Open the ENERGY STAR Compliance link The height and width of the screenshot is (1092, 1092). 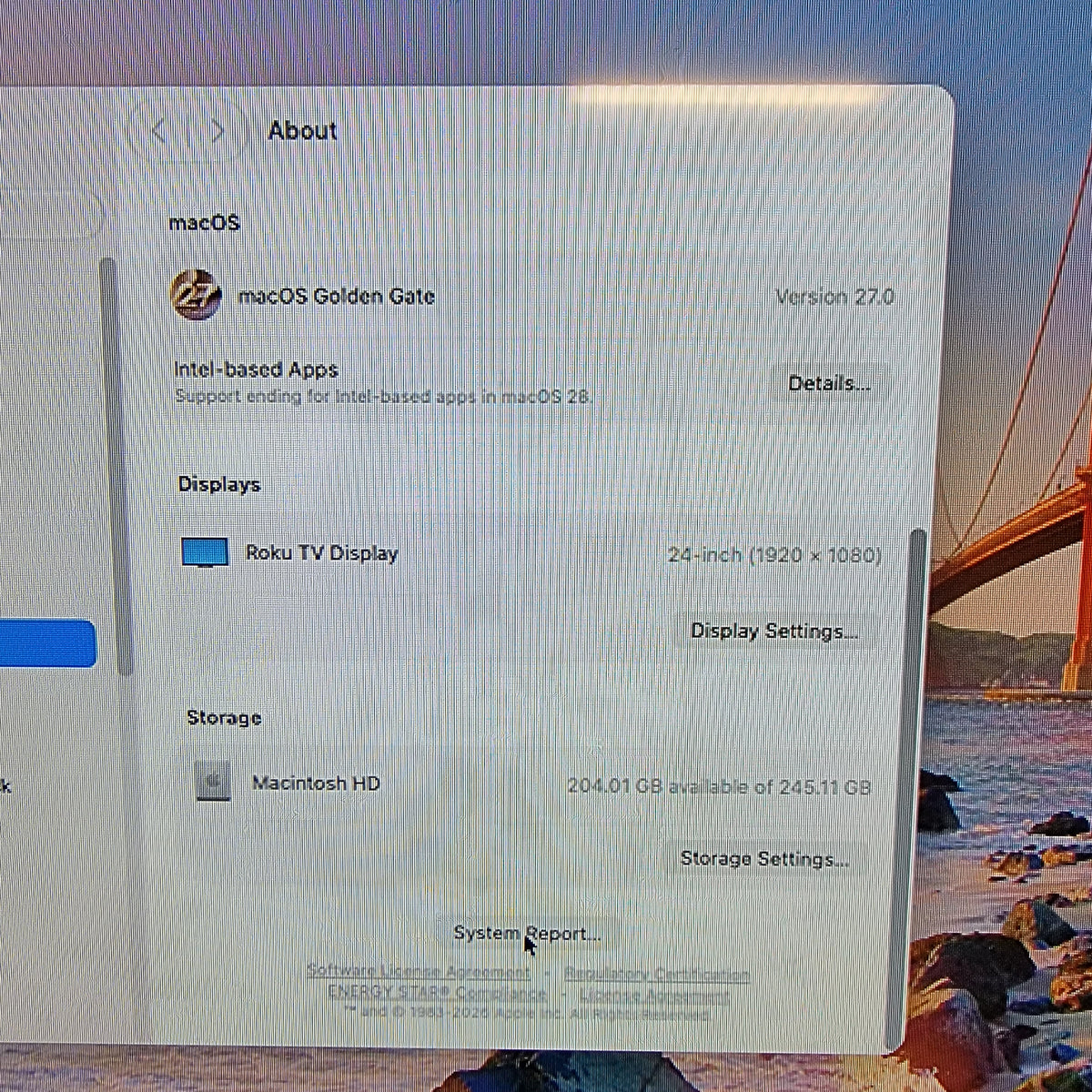click(x=437, y=992)
